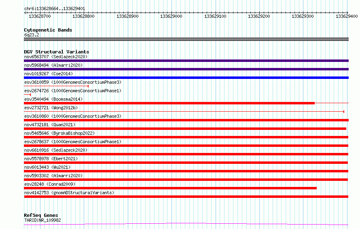Image resolution: width=360 pixels, height=229 pixels.
Task: Click ruler position 133628900
Action: (127, 16)
